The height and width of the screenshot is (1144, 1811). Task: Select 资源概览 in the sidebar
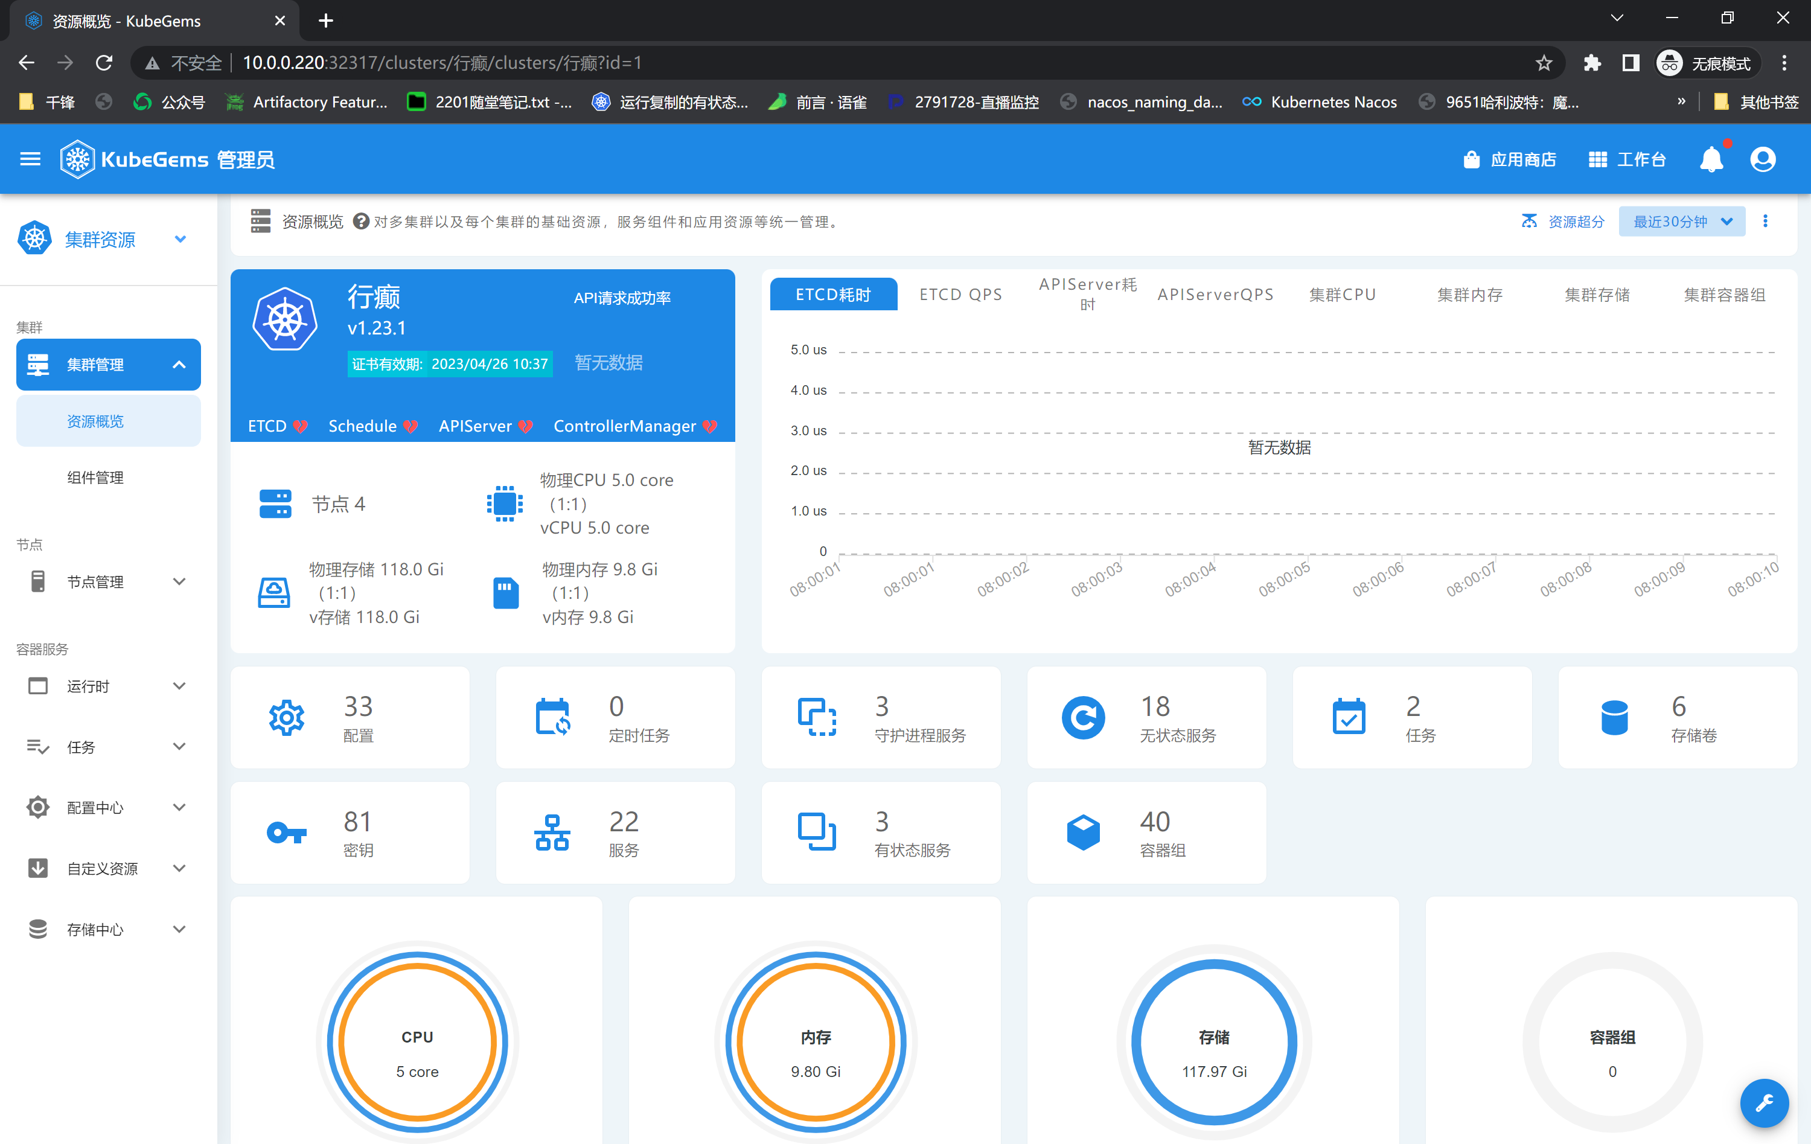pos(108,421)
